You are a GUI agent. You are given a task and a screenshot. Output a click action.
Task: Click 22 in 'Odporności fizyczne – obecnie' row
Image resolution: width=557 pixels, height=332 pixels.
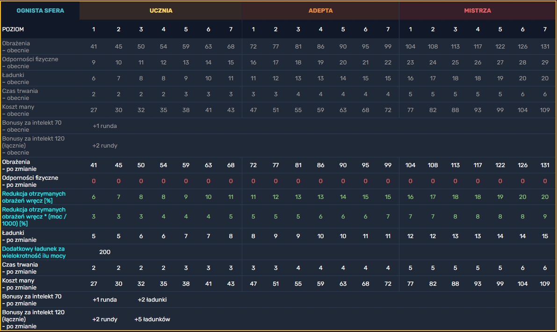[388, 63]
